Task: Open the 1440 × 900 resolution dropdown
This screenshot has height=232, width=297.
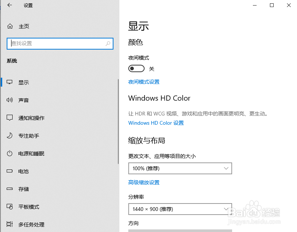Action: click(x=180, y=209)
